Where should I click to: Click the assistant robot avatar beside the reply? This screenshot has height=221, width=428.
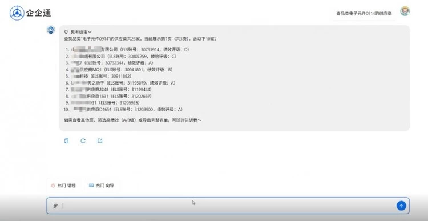(x=51, y=30)
